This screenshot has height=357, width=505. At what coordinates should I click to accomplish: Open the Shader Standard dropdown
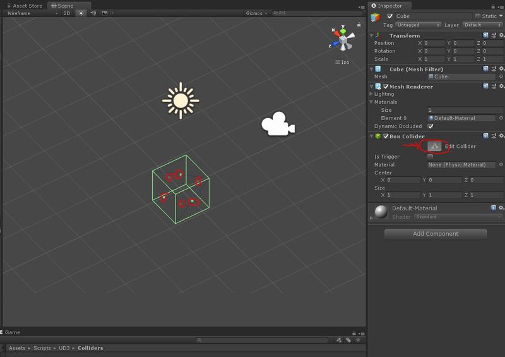tap(458, 217)
